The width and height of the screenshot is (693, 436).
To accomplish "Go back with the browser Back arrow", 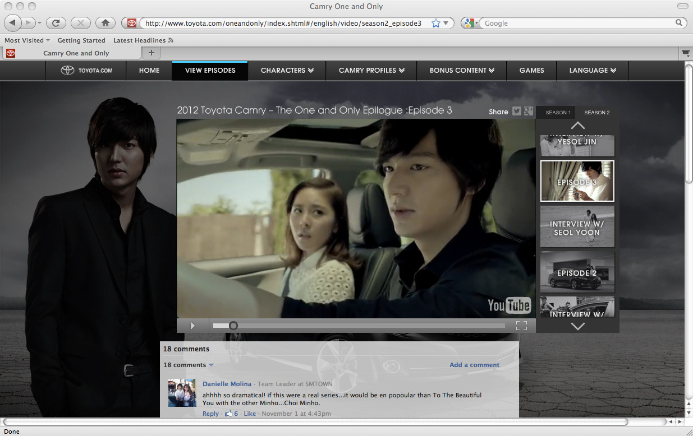I will [13, 23].
